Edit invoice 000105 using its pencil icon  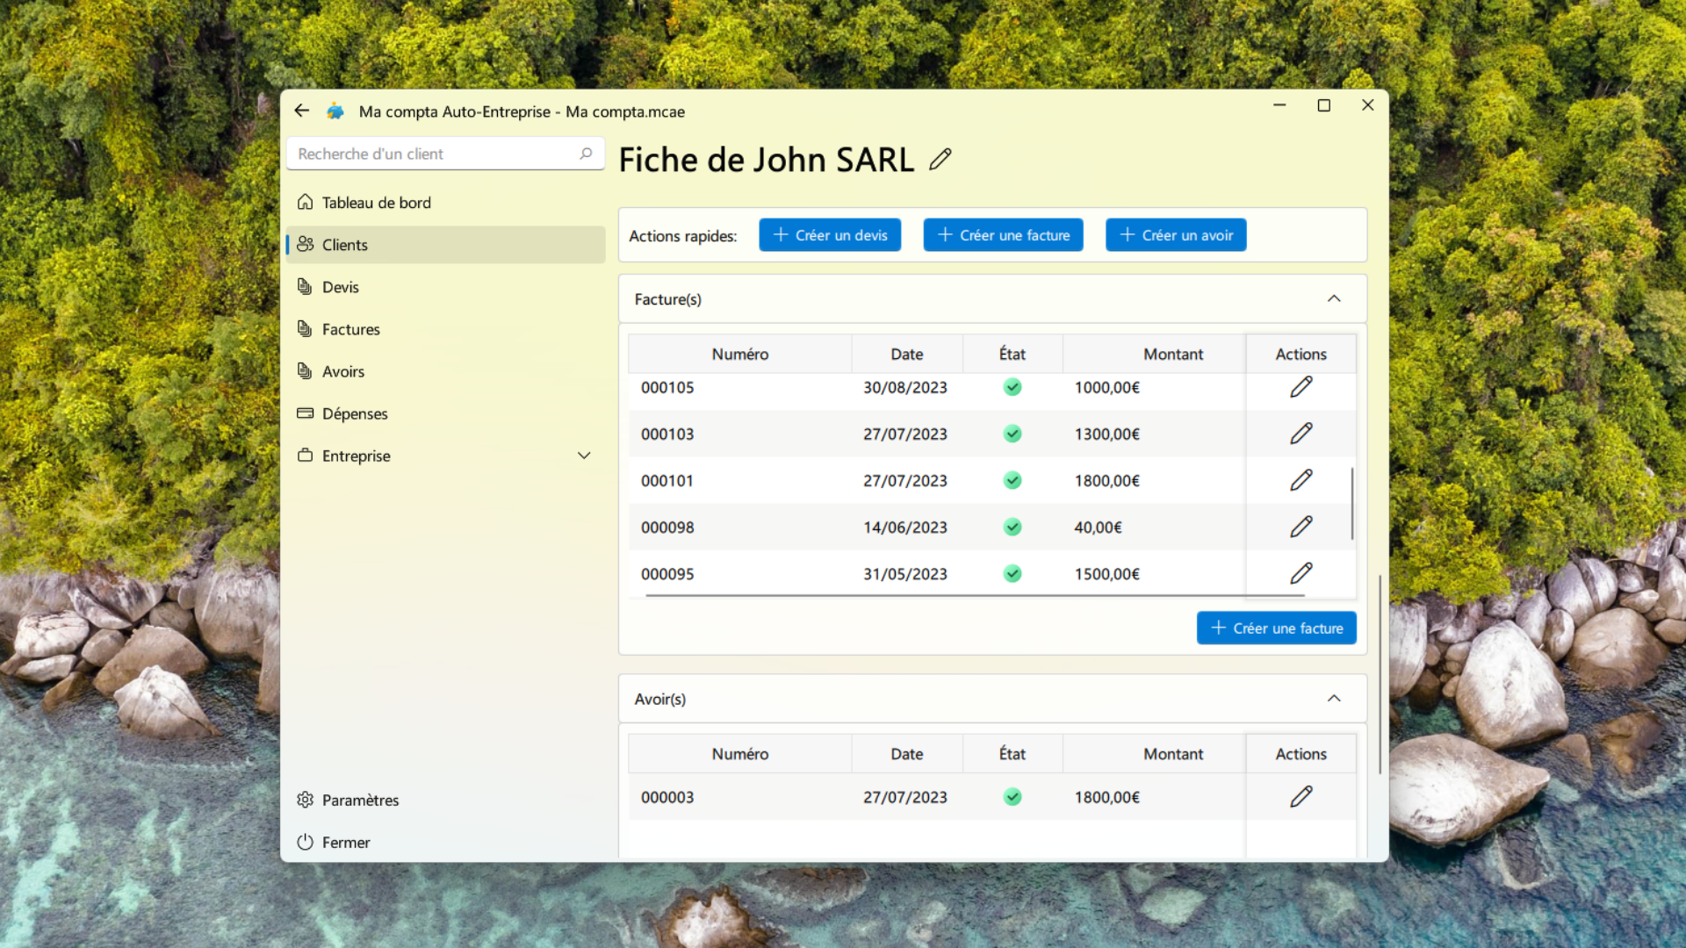click(1302, 386)
